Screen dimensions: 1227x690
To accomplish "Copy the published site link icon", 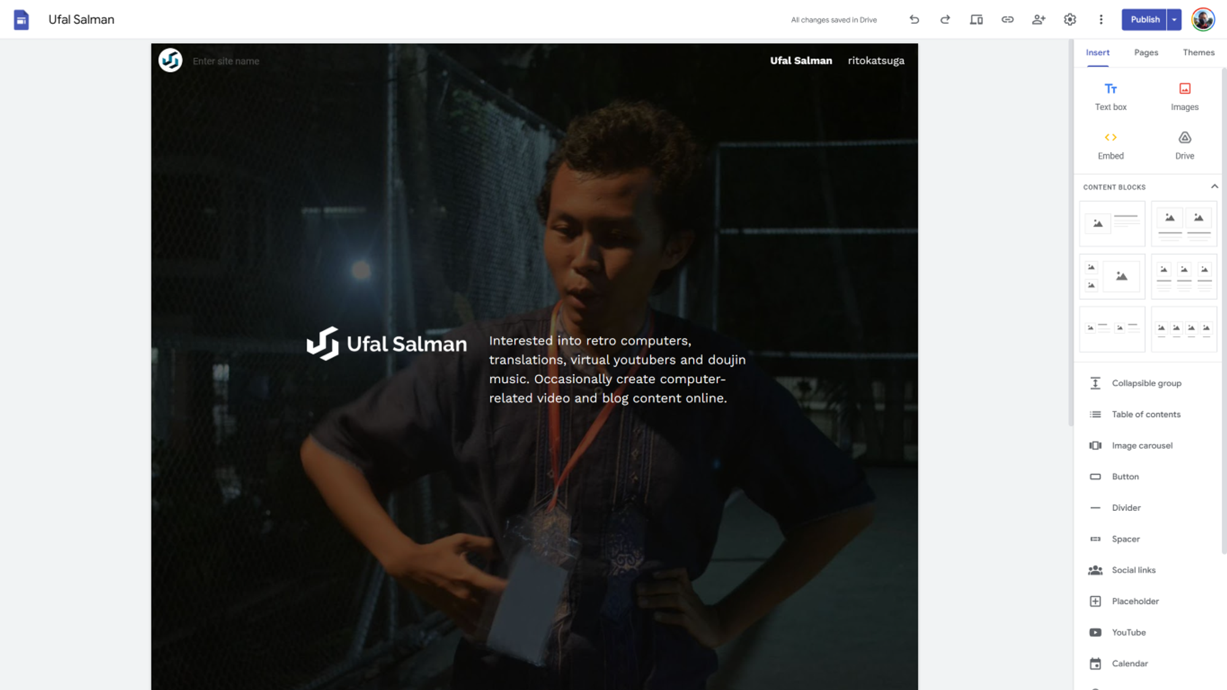I will tap(1007, 20).
